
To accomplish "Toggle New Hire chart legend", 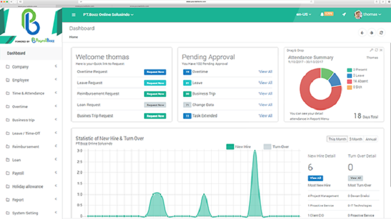I will (x=230, y=147).
